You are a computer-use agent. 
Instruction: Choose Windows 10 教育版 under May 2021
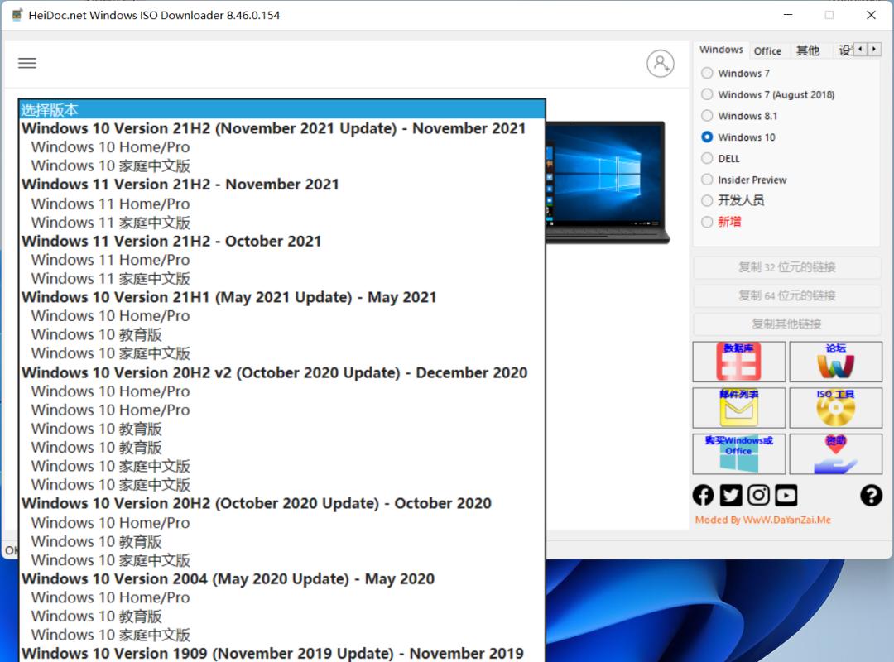pyautogui.click(x=96, y=334)
